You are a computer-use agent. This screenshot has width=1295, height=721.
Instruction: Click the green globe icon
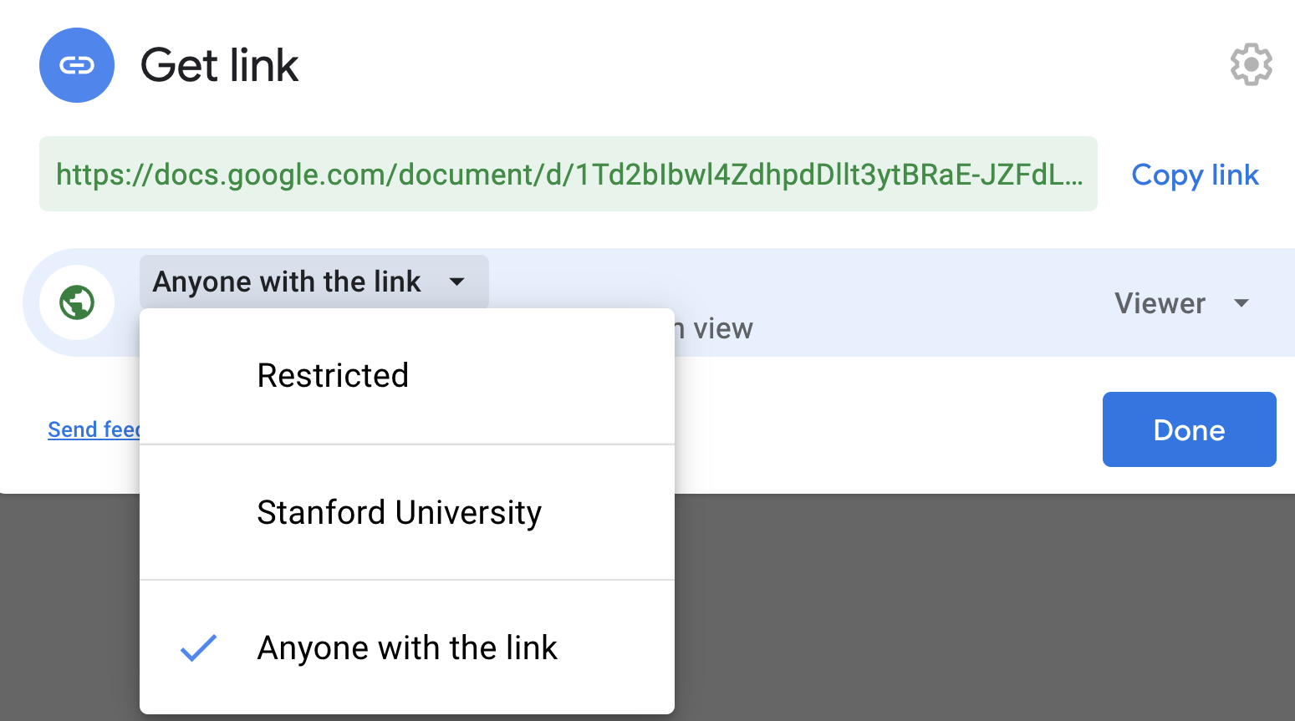pos(77,302)
